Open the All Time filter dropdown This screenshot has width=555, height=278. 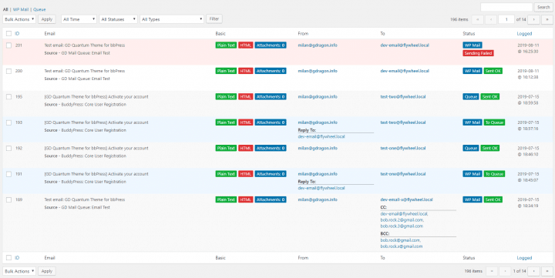79,19
